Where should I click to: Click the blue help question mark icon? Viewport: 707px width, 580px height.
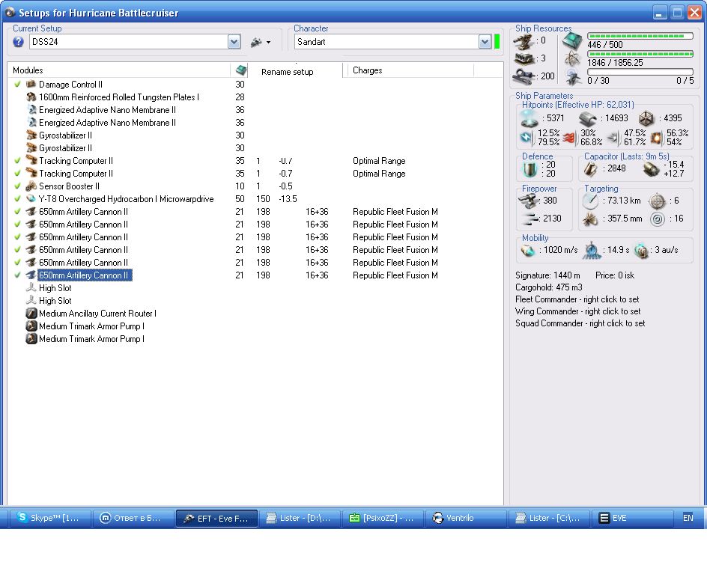pyautogui.click(x=18, y=42)
